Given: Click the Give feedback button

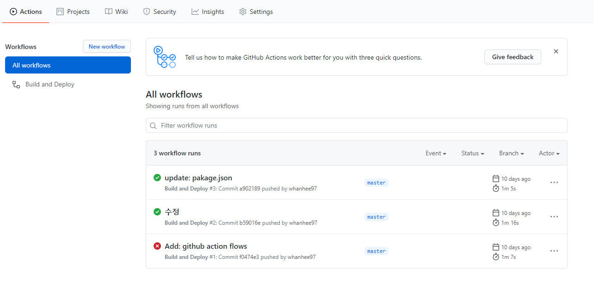Looking at the screenshot, I should (513, 57).
